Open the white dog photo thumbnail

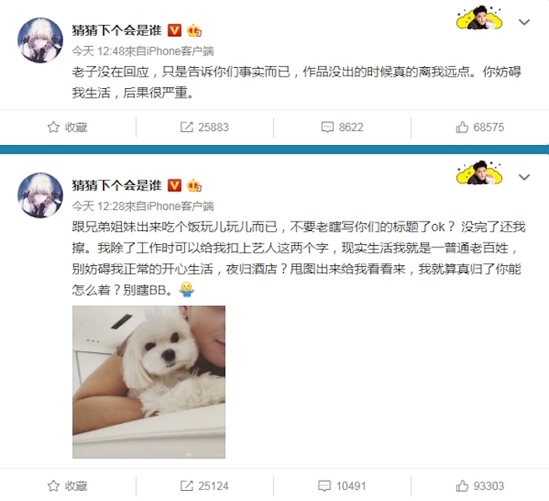pyautogui.click(x=149, y=382)
